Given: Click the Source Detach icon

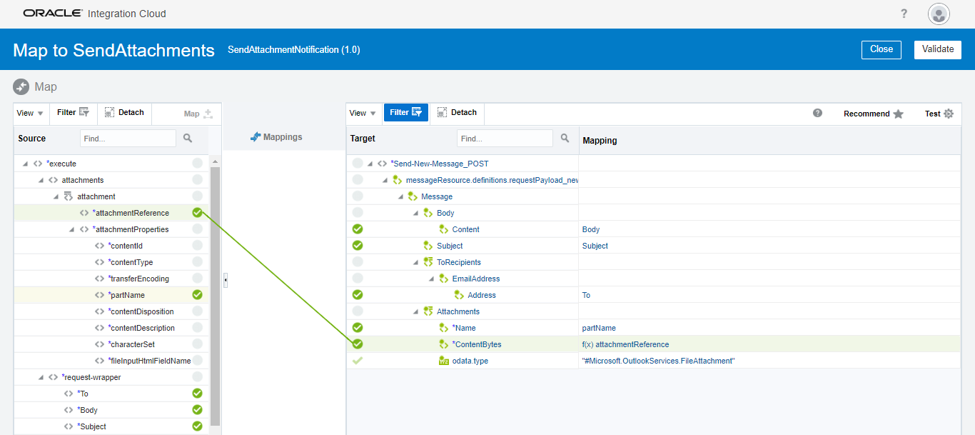Looking at the screenshot, I should [x=109, y=112].
